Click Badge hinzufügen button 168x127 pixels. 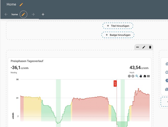point(118,35)
